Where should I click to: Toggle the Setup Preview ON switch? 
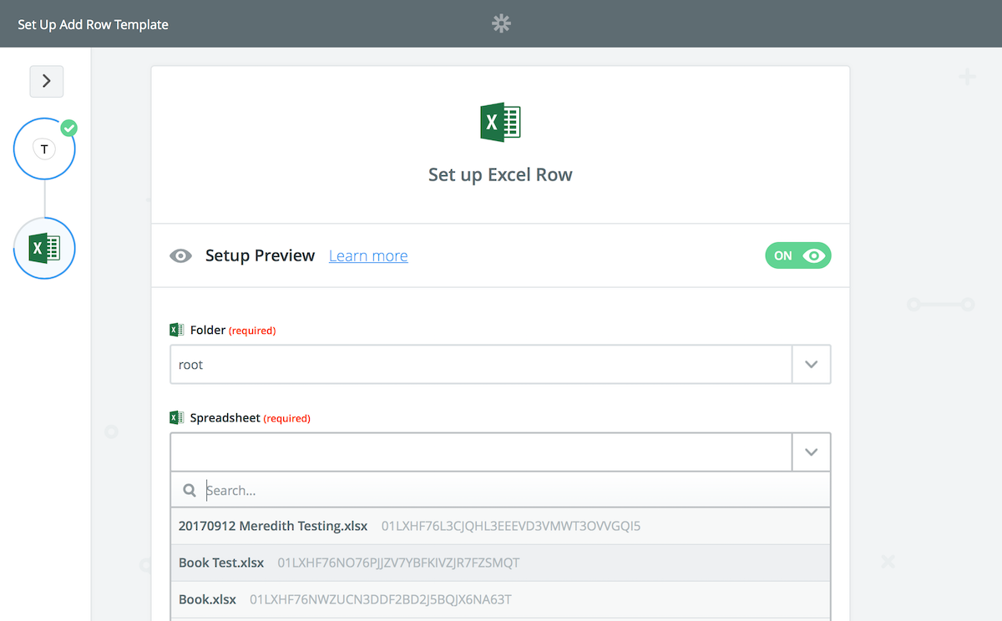pyautogui.click(x=798, y=255)
